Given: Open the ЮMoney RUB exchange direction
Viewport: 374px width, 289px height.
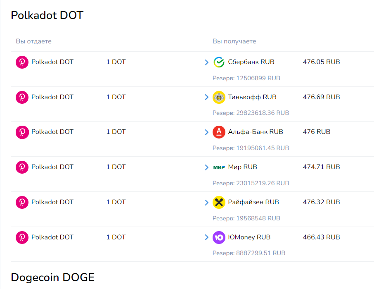Looking at the screenshot, I should click(x=192, y=244).
